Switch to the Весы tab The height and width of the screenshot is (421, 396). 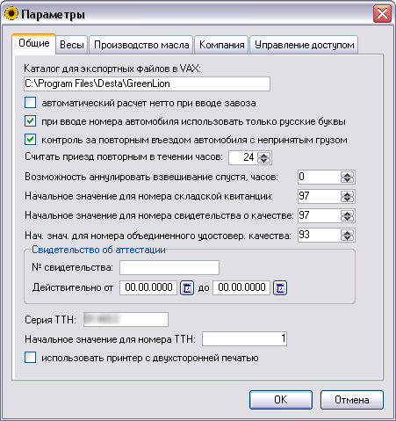(72, 45)
